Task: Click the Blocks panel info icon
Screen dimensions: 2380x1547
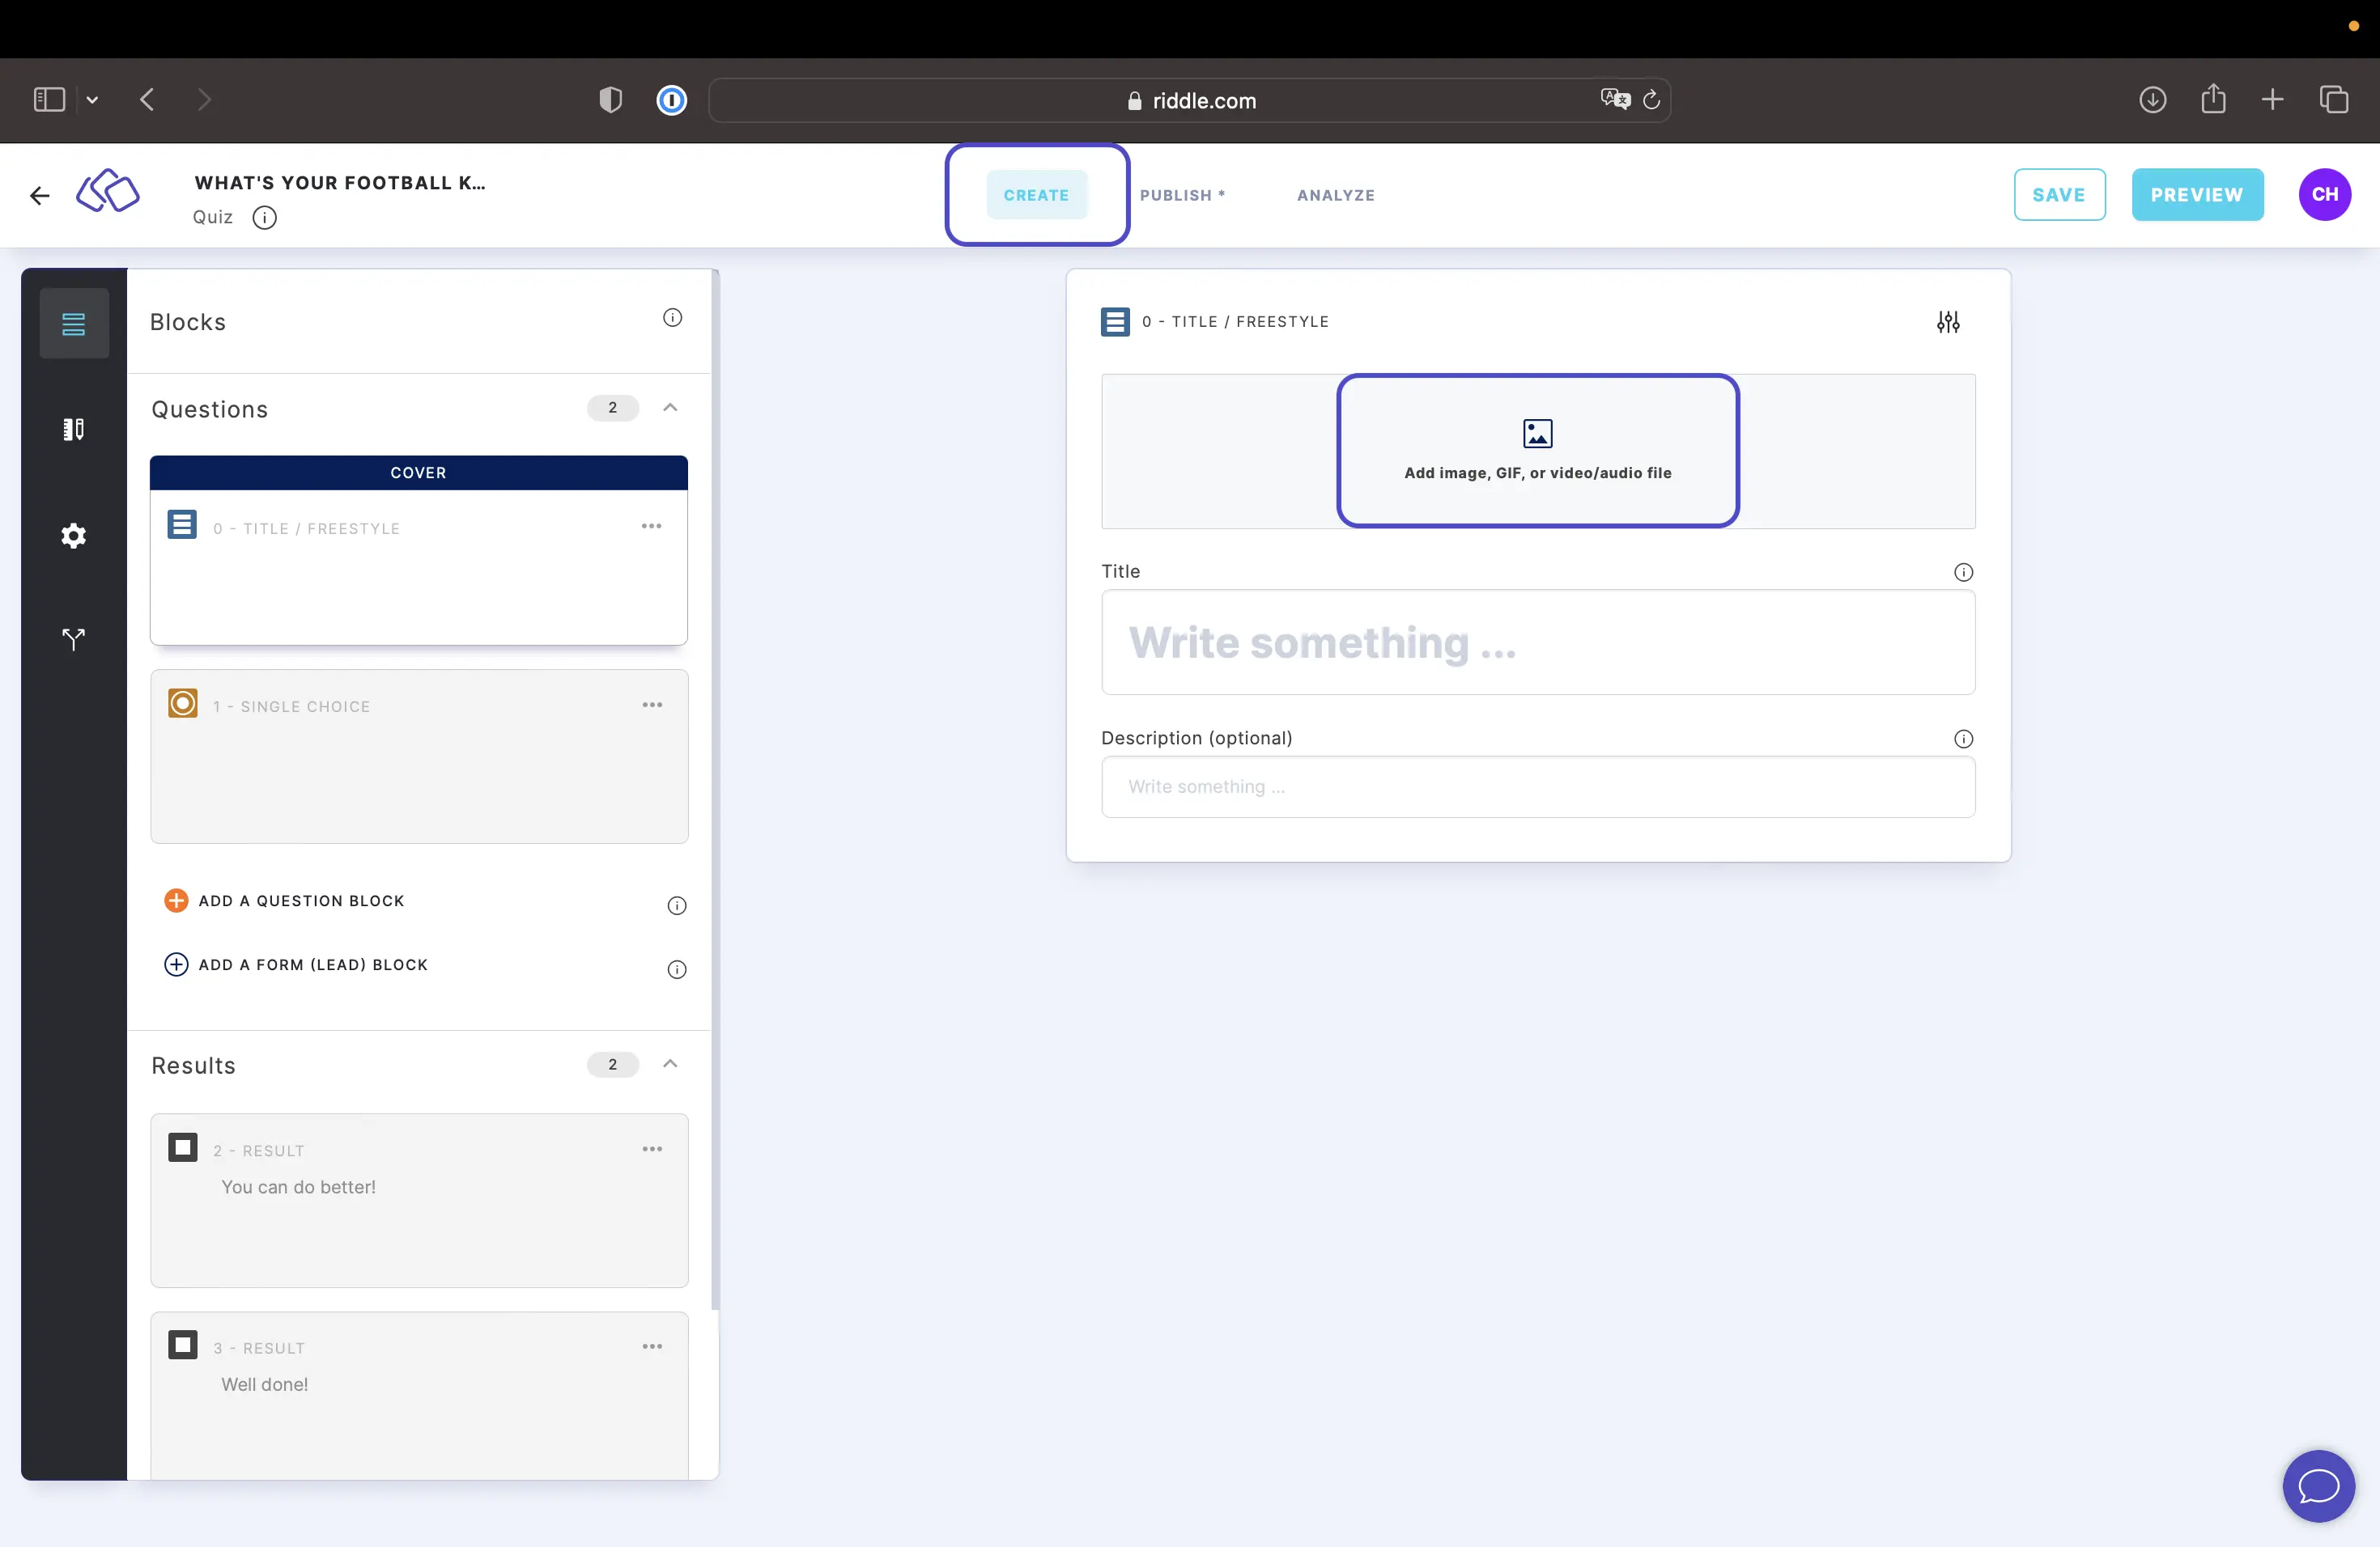Action: coord(673,318)
